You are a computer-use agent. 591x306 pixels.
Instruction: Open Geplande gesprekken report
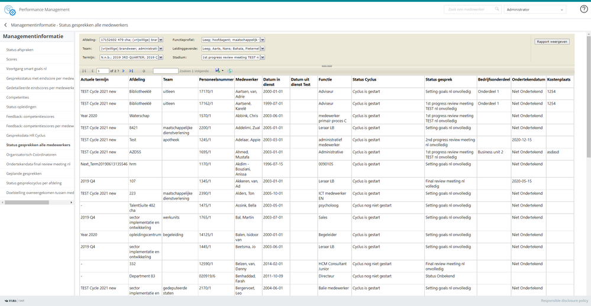(24, 174)
